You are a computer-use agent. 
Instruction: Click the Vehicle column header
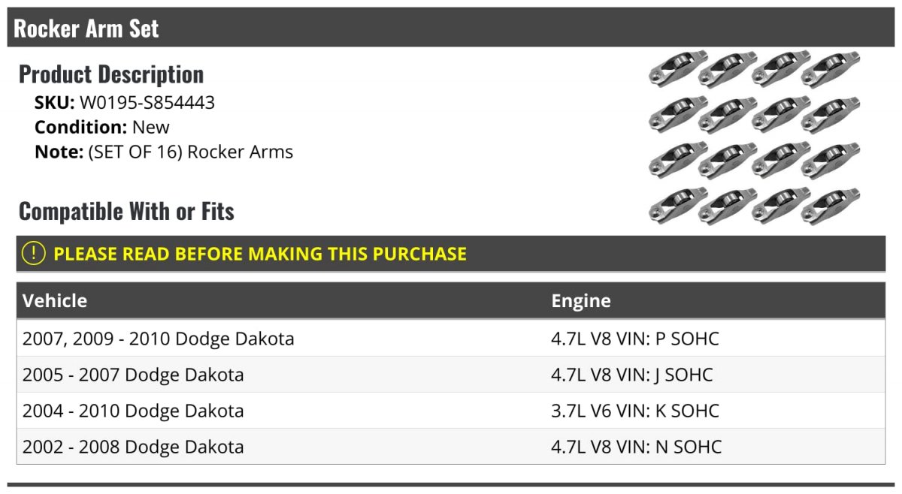coord(55,301)
